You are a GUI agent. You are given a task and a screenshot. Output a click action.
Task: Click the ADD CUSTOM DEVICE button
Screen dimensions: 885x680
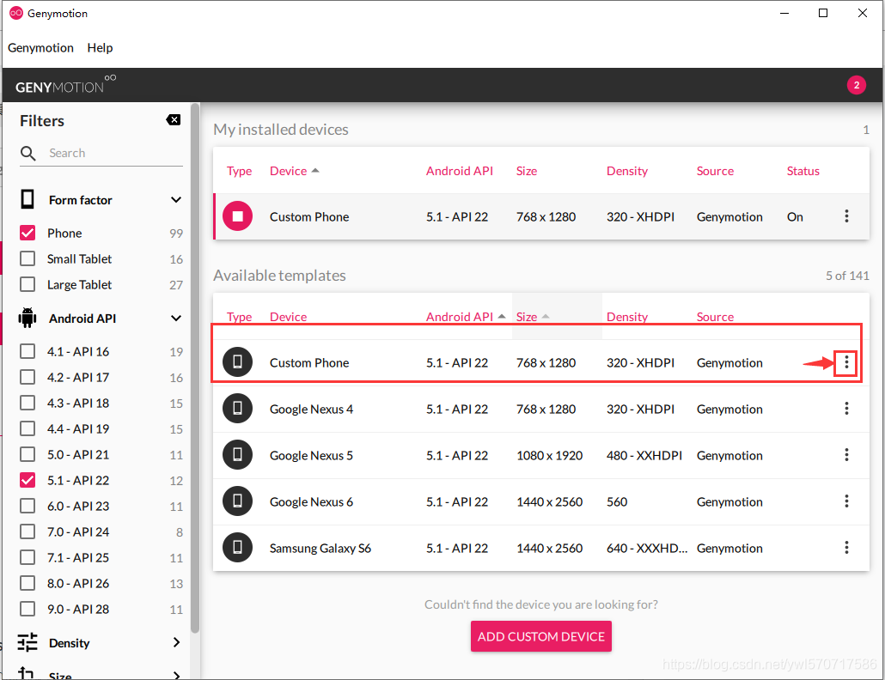[x=540, y=636]
